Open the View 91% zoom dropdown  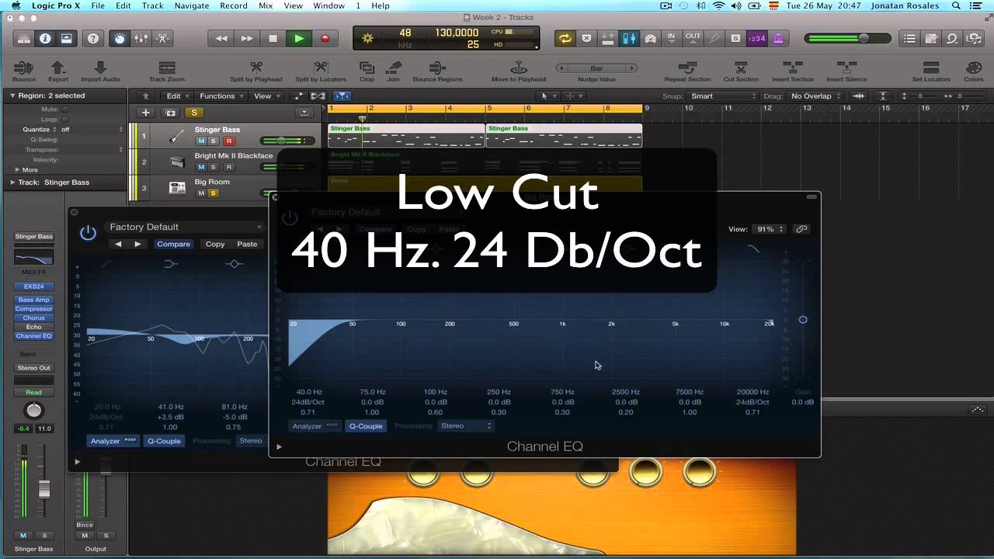click(770, 229)
